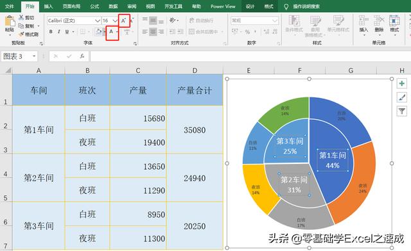Click the text orientation icon

click(172, 20)
